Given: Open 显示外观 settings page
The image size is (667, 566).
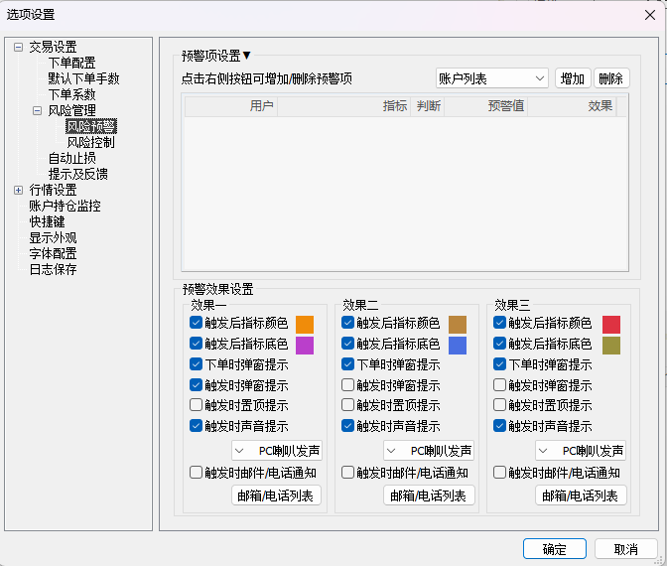Looking at the screenshot, I should coord(53,237).
